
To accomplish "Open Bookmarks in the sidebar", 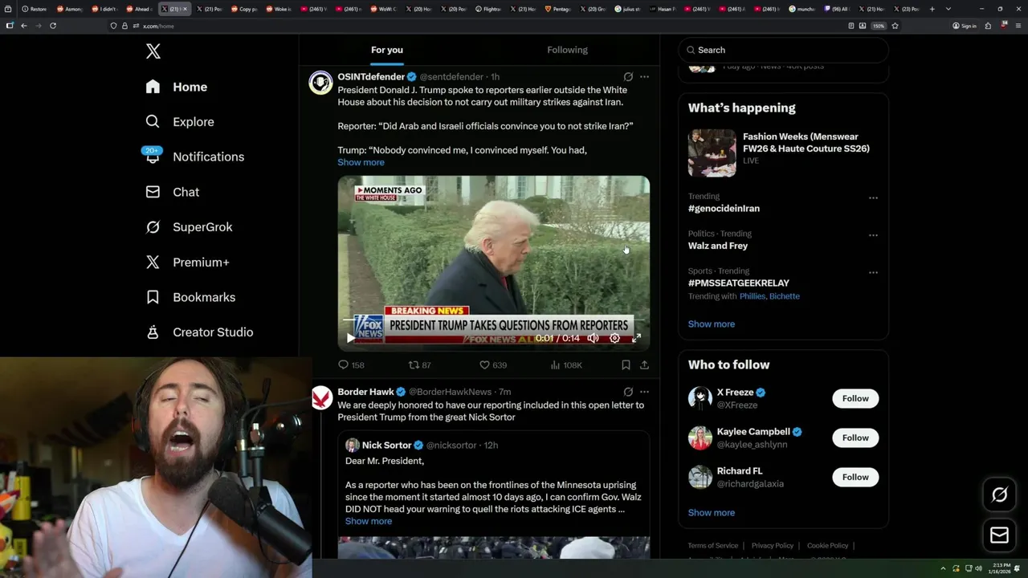I will click(190, 297).
